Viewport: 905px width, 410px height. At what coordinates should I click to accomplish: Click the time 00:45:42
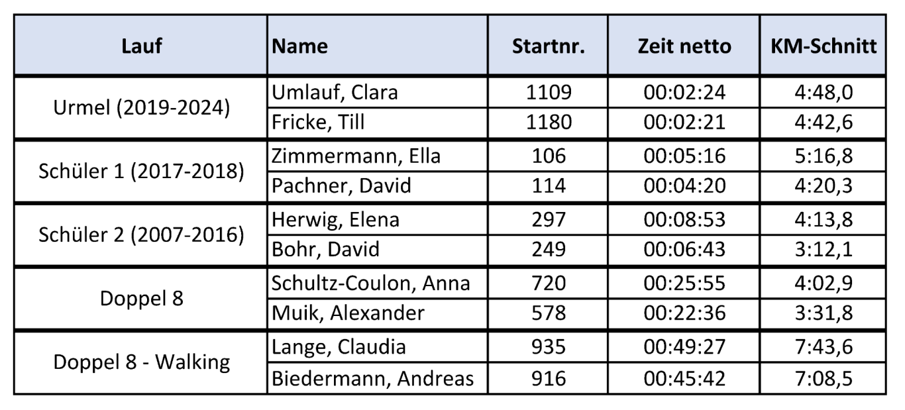tap(684, 378)
